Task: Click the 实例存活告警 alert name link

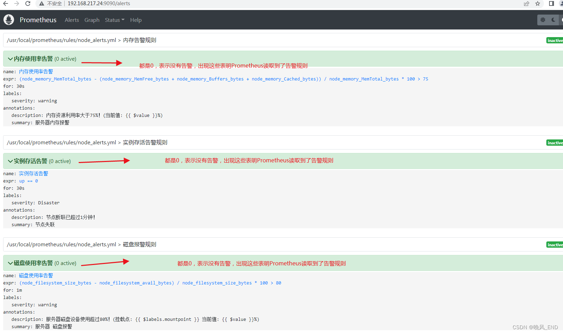Action: [34, 173]
